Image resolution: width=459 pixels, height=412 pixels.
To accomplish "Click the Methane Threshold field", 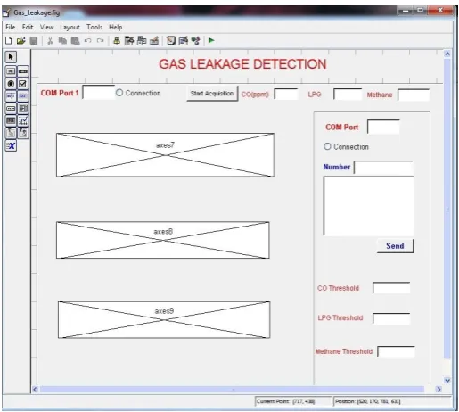I will (397, 351).
